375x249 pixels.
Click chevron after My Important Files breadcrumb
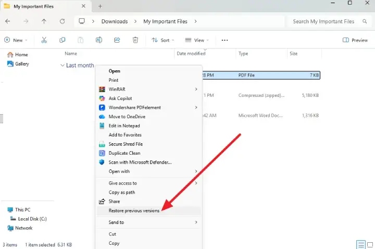(195, 21)
